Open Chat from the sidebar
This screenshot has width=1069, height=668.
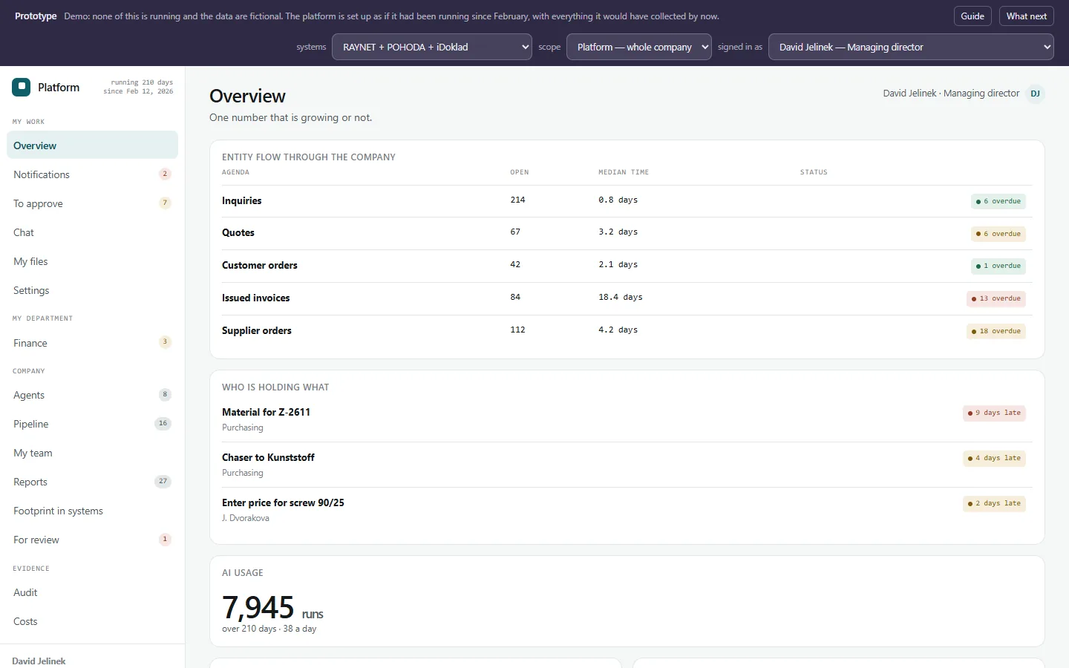92,232
